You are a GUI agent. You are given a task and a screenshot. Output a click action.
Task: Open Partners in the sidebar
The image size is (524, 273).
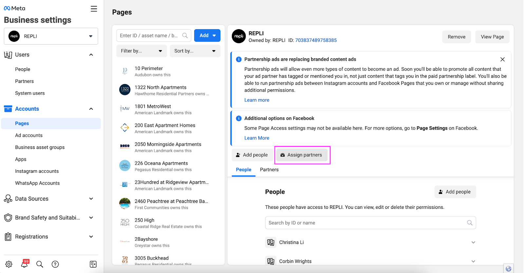pos(24,81)
